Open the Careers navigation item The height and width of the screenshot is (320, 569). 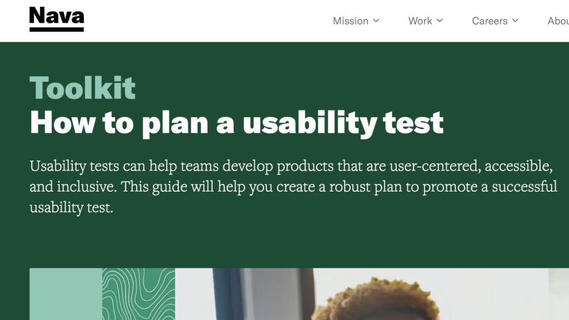point(490,21)
